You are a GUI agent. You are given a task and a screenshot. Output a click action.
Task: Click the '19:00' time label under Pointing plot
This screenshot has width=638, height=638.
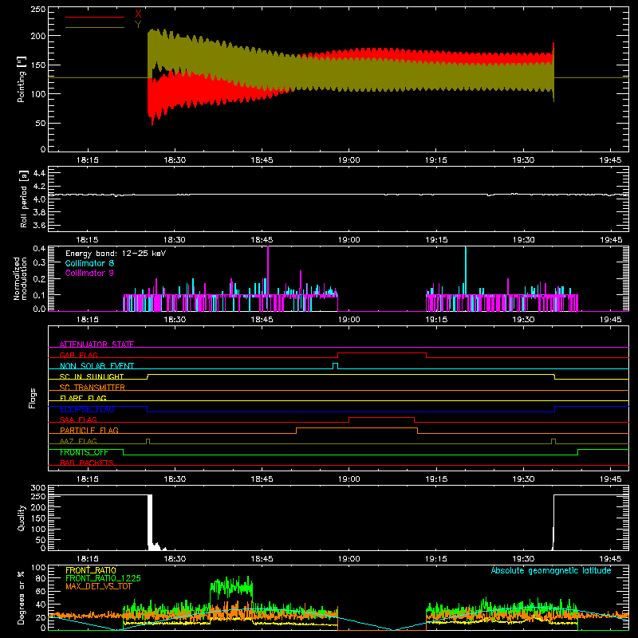[349, 160]
